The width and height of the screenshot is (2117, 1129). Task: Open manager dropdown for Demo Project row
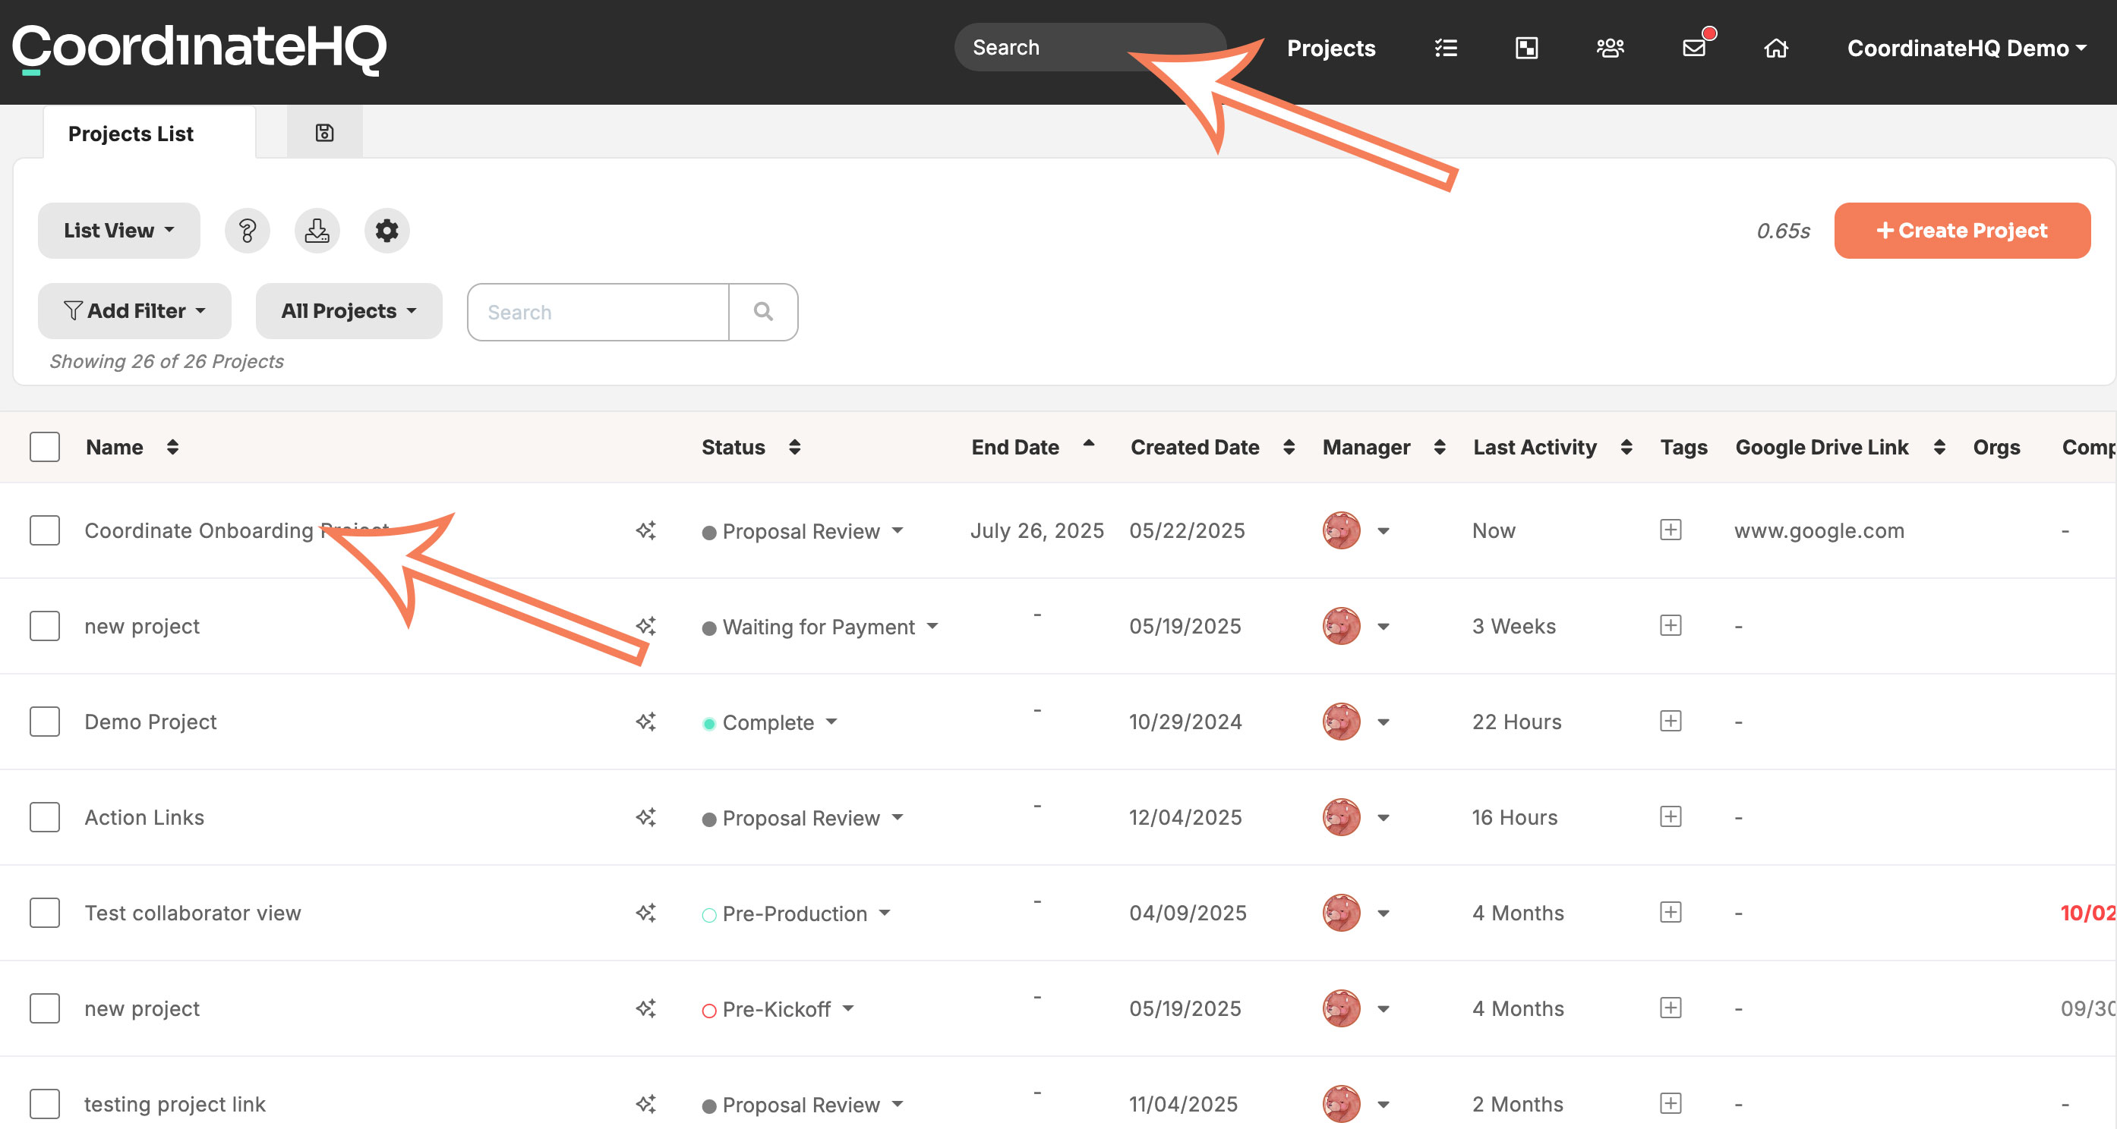click(1384, 722)
